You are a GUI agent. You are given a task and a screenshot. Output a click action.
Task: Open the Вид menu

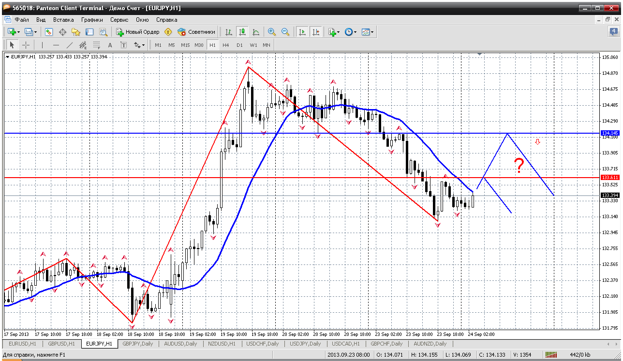(41, 20)
